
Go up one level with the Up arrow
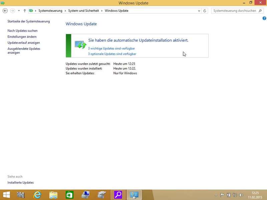click(24, 11)
